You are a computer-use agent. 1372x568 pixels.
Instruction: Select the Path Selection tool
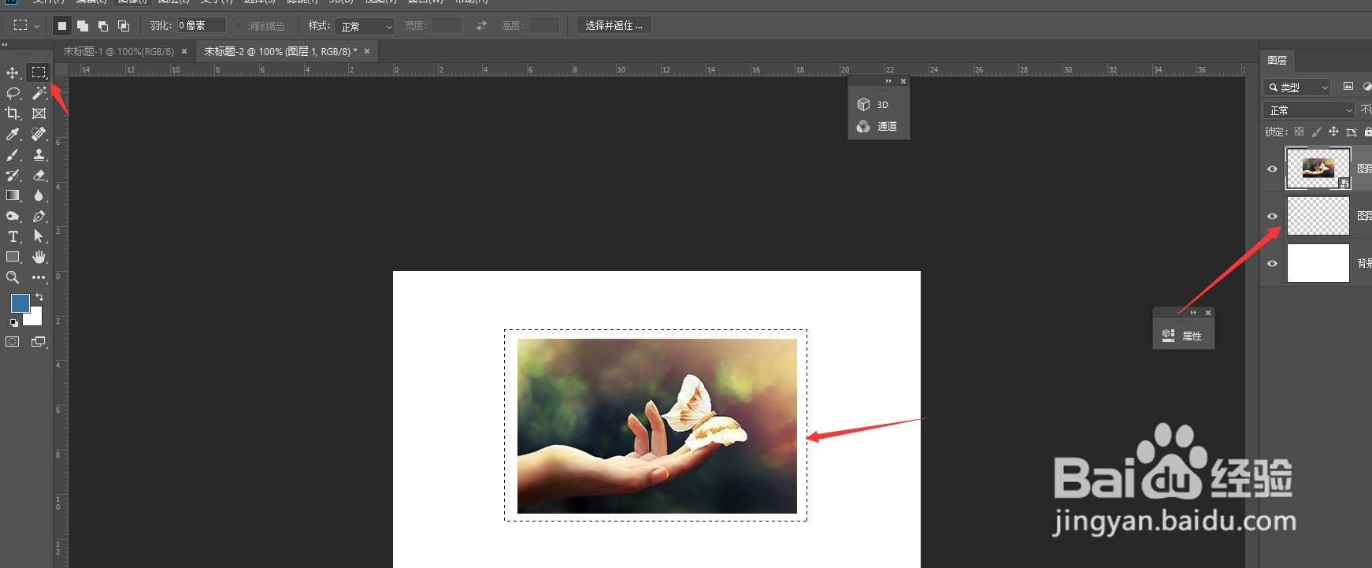tap(39, 236)
